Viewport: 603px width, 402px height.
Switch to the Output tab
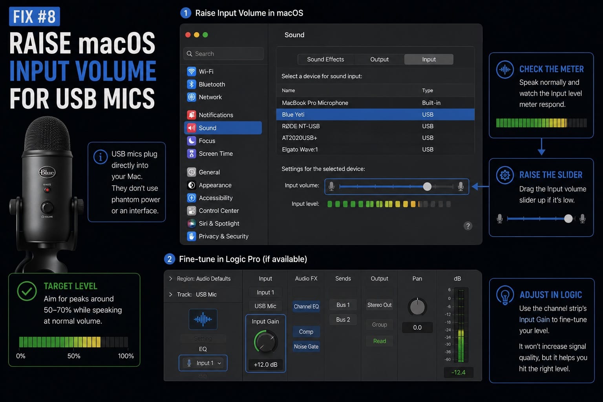[x=380, y=59]
